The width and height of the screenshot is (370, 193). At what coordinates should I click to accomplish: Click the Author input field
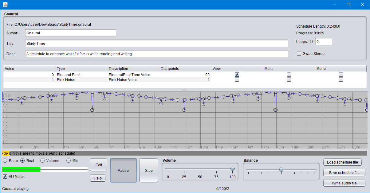tap(70, 33)
